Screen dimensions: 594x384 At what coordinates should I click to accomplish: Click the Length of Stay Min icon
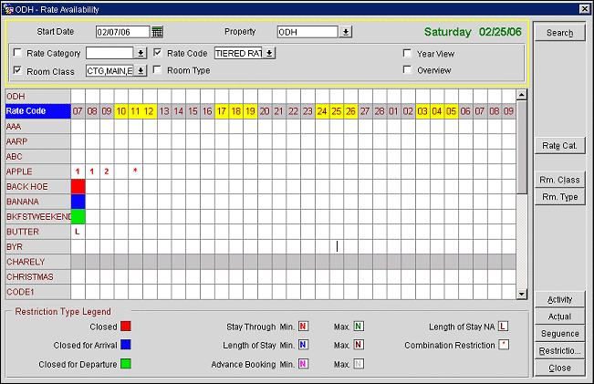(x=303, y=345)
